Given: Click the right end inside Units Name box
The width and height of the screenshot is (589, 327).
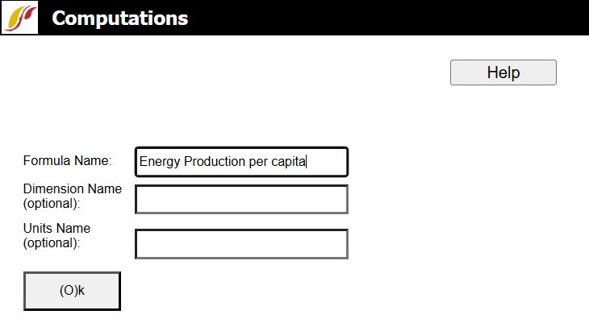Looking at the screenshot, I should [340, 244].
